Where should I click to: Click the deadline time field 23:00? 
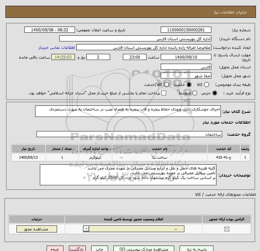pos(135,57)
